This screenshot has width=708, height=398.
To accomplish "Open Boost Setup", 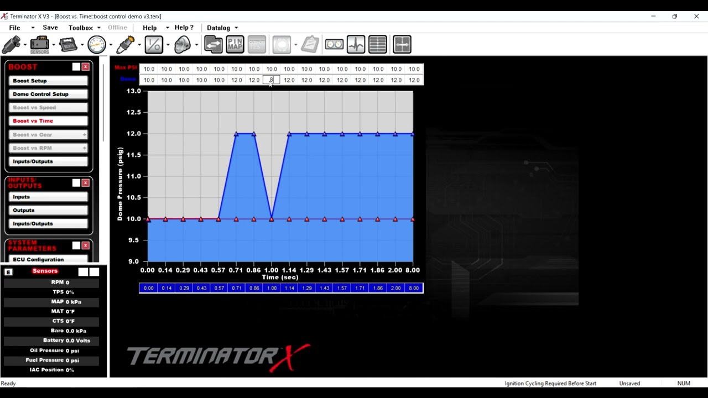I will click(x=49, y=81).
